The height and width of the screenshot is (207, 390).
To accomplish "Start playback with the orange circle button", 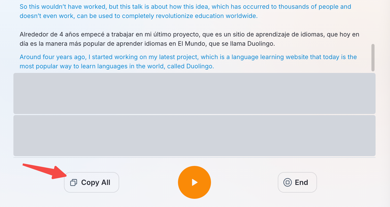I will tap(194, 182).
